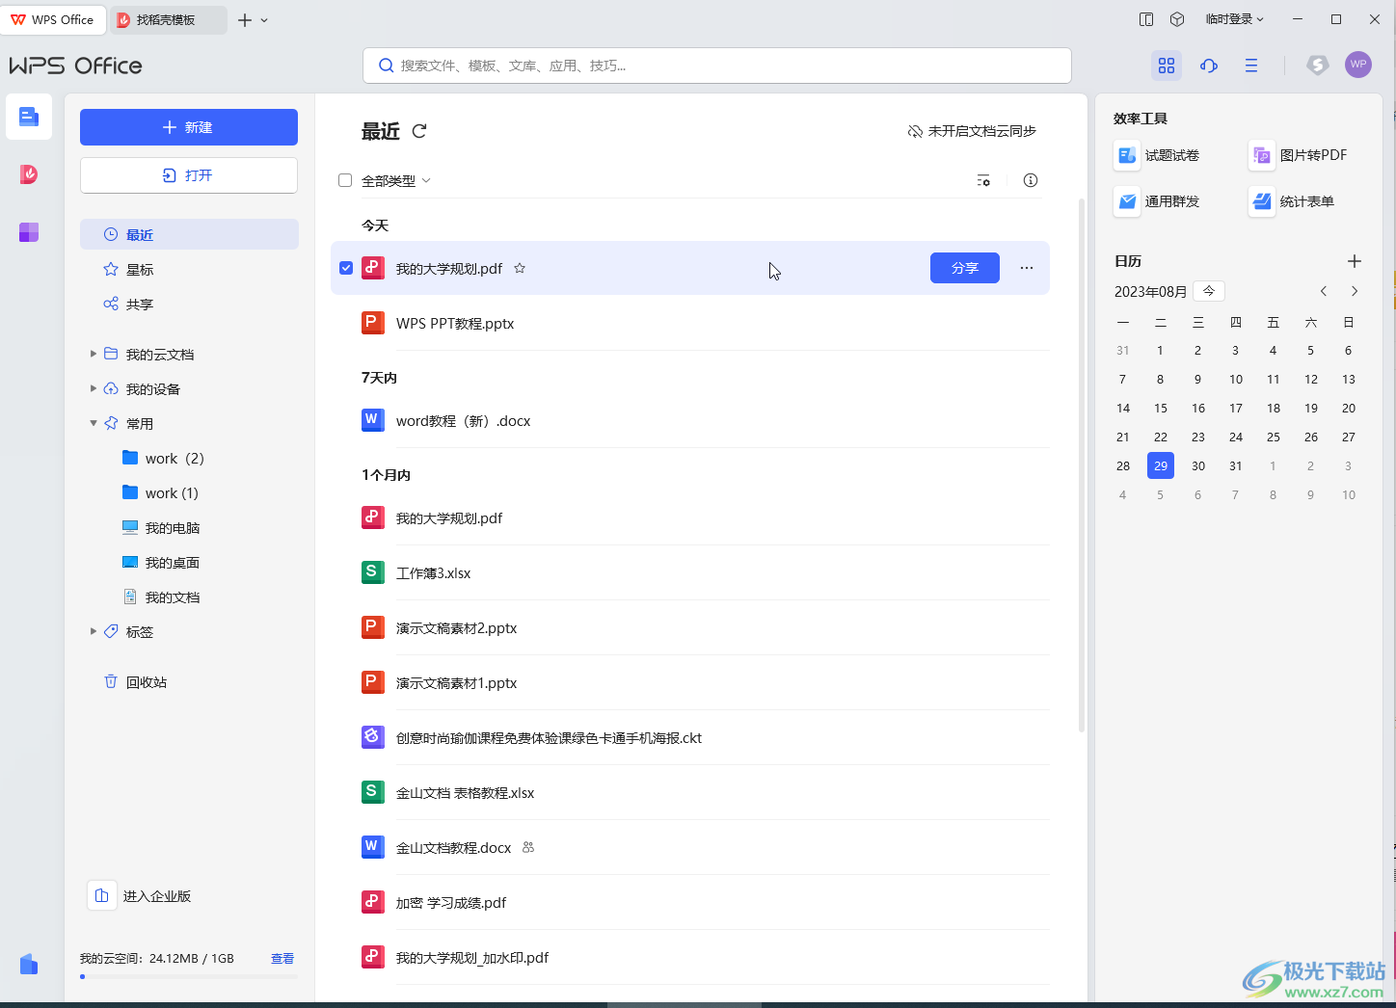Open the Docer templates sidebar icon
Viewport: 1396px width, 1008px height.
coord(29,174)
